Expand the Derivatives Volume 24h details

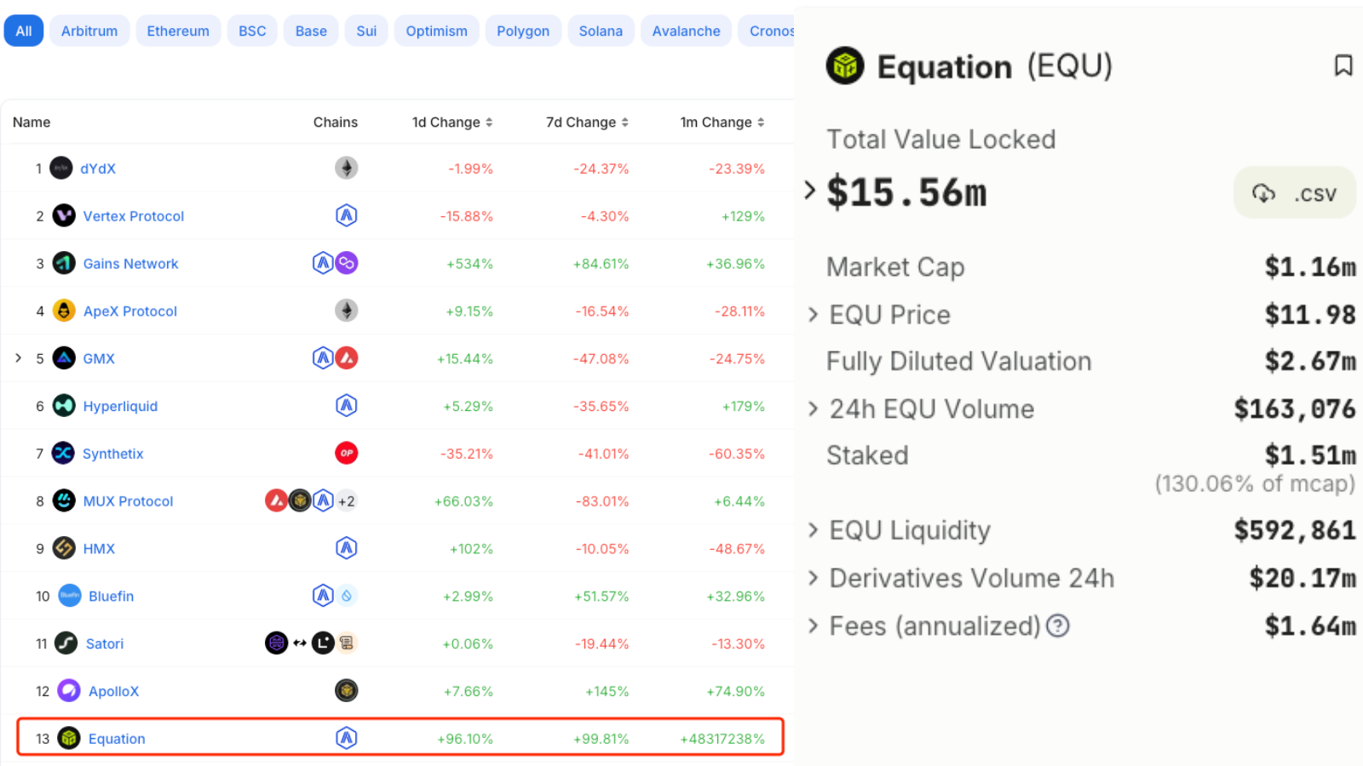tap(813, 578)
